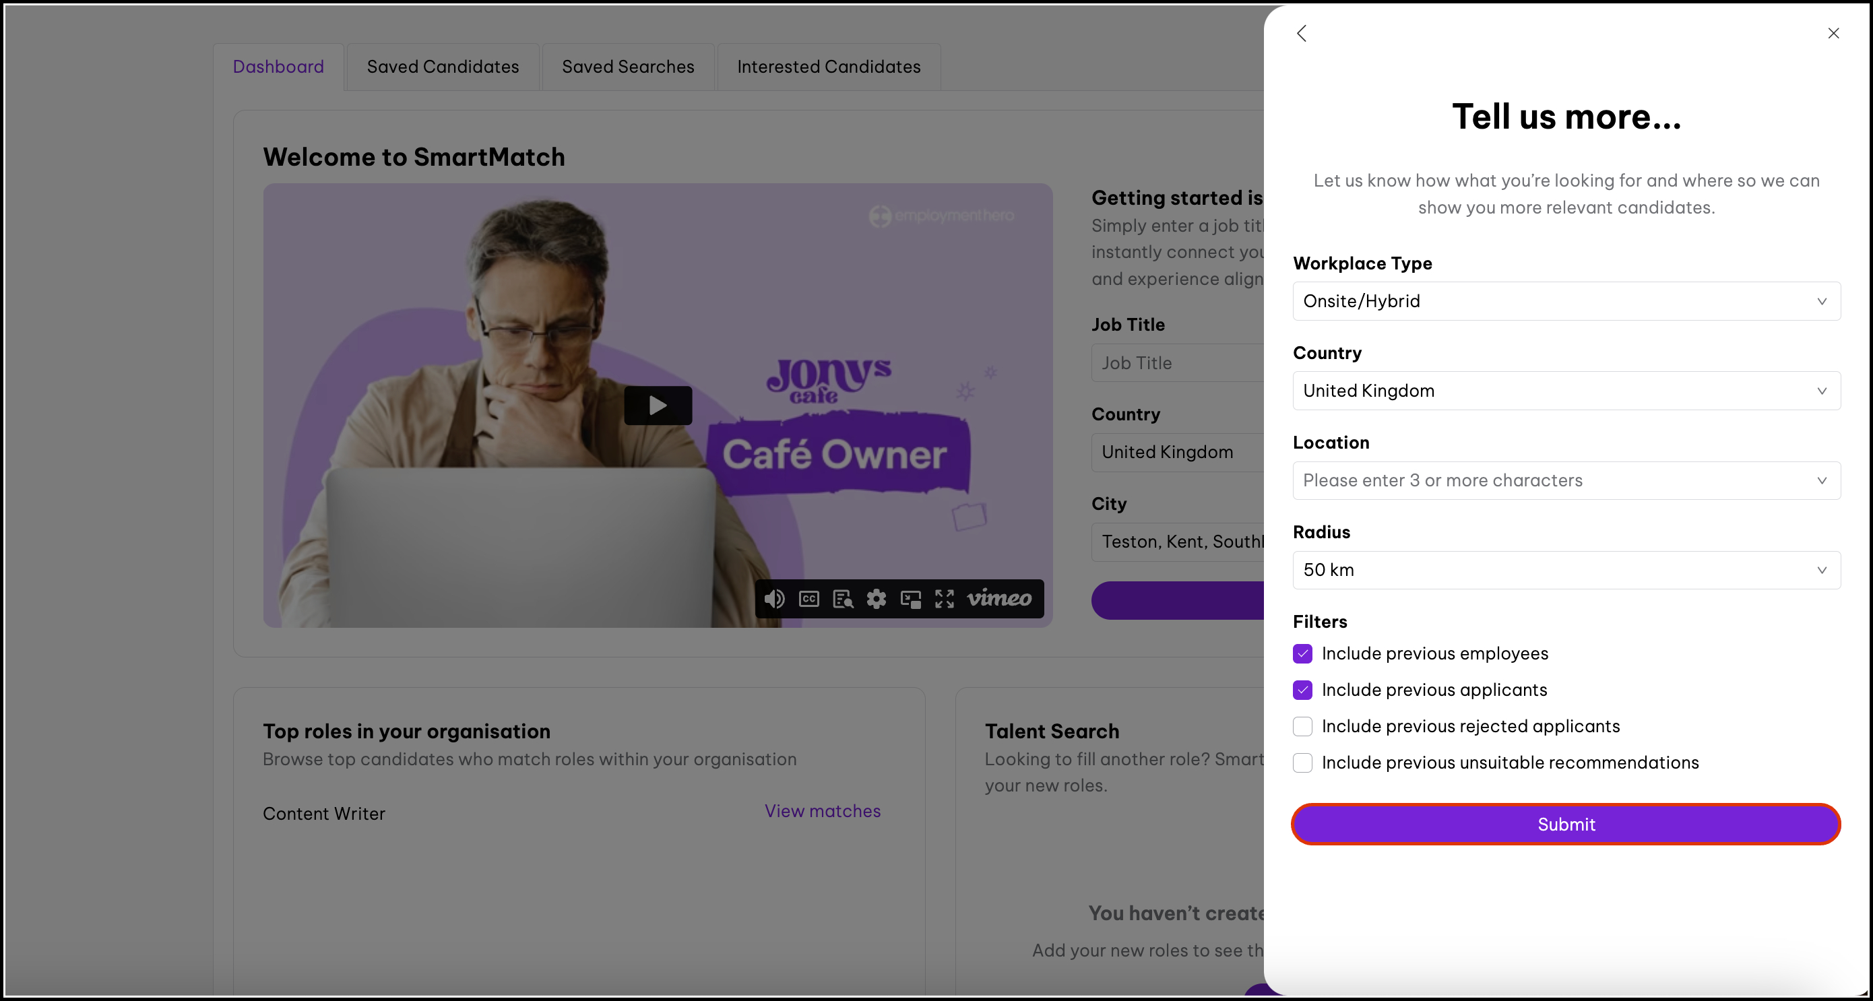The width and height of the screenshot is (1873, 1001).
Task: Uncheck Include previous employees
Action: click(x=1302, y=653)
